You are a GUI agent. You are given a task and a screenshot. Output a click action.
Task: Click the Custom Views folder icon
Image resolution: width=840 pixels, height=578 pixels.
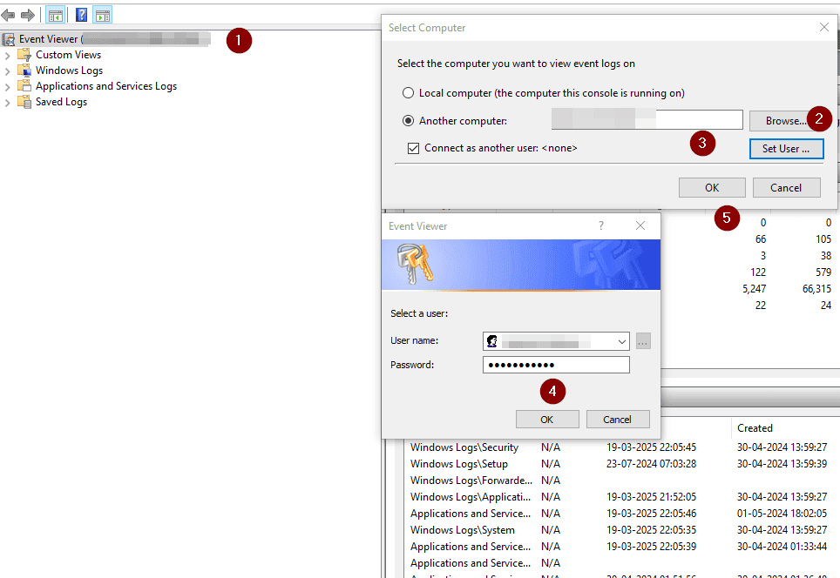[x=24, y=55]
